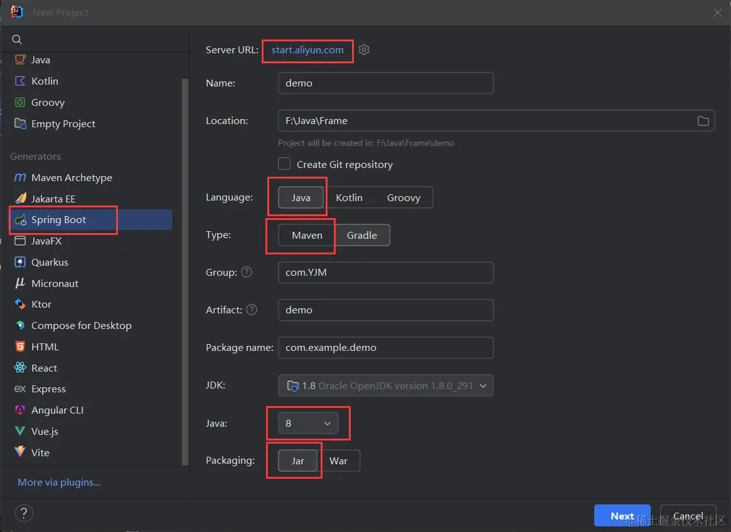Image resolution: width=731 pixels, height=532 pixels.
Task: Click the Location path field
Action: (496, 121)
